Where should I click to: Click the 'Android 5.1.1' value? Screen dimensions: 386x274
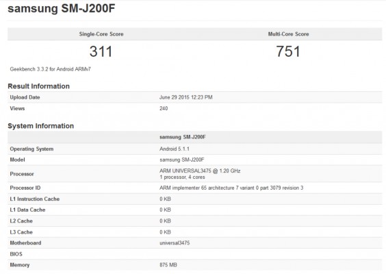[175, 149]
